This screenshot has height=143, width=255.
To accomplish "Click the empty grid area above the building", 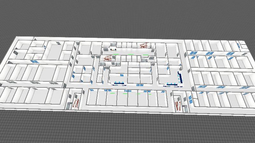I will (127, 19).
